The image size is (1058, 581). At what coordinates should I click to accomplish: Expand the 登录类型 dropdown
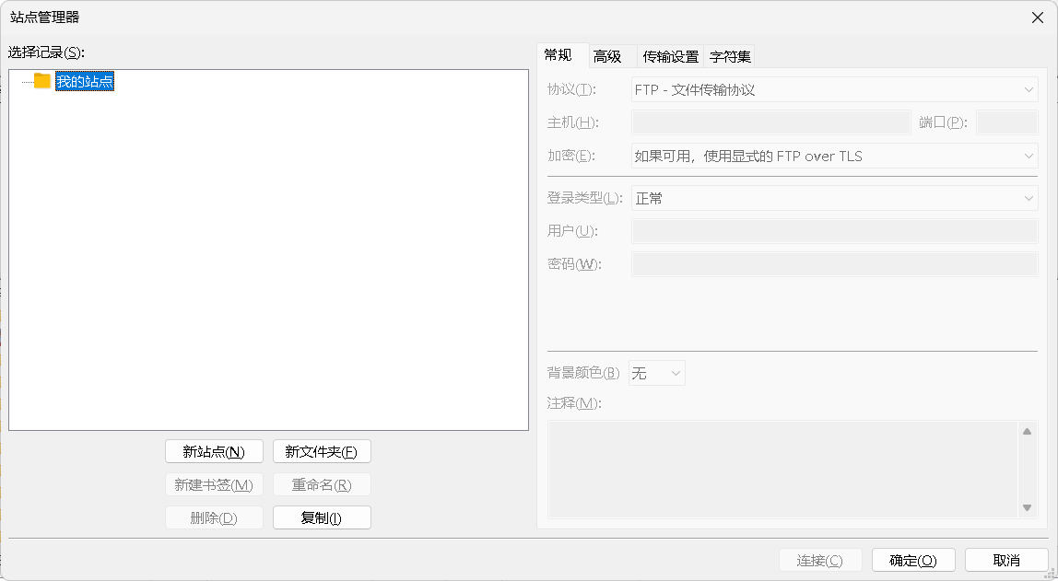834,199
